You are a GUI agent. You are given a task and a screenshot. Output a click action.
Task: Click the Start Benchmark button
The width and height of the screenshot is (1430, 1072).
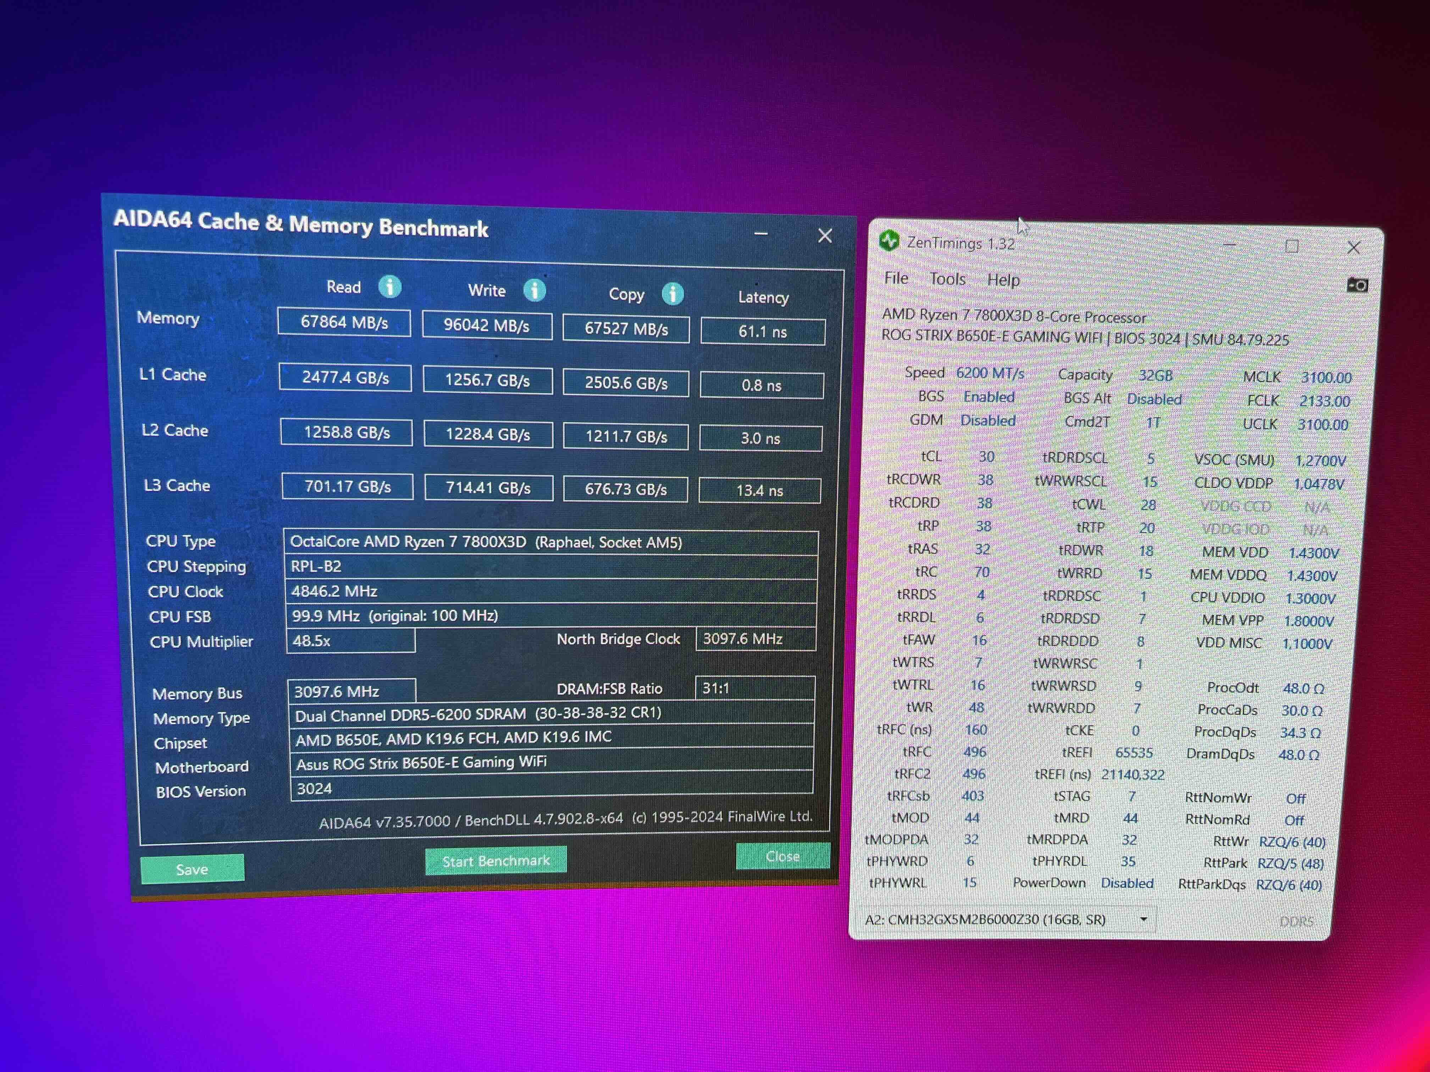pyautogui.click(x=496, y=861)
